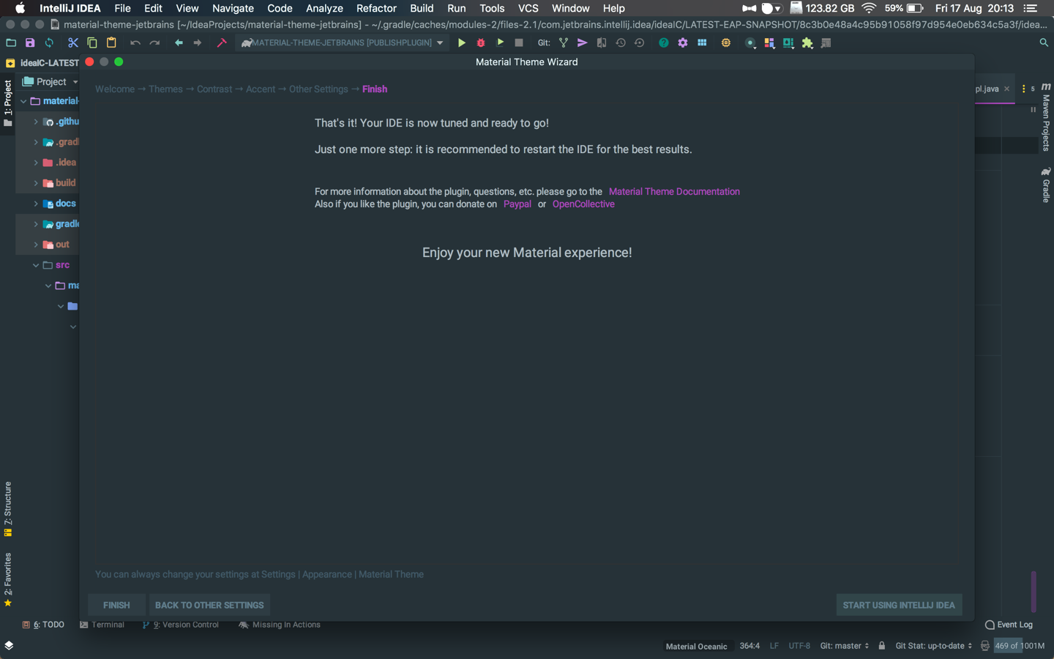This screenshot has height=659, width=1054.
Task: Open the Apple menu
Action: 20,8
